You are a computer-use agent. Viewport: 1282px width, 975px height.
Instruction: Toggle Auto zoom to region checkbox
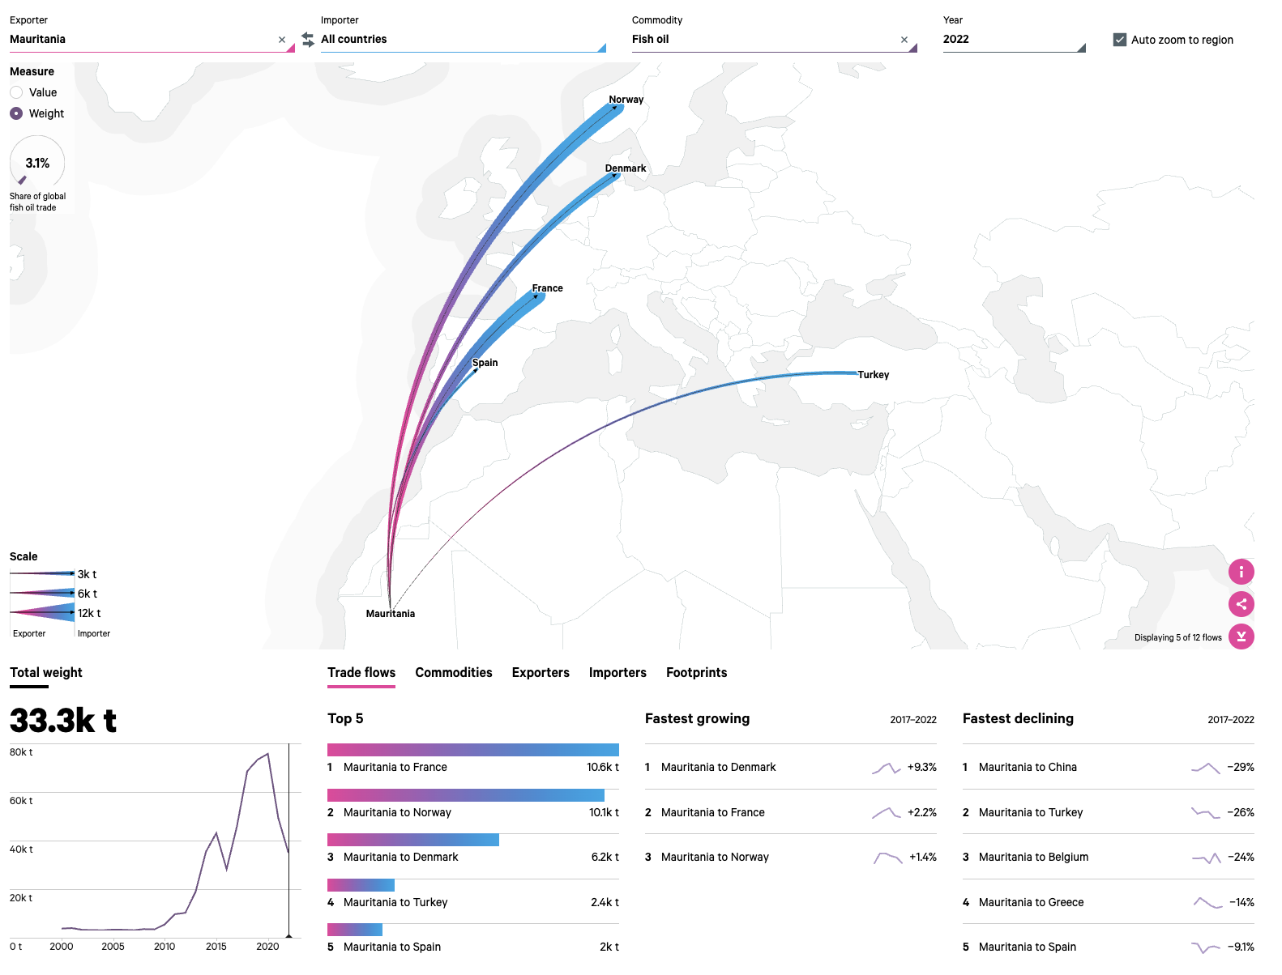pos(1120,40)
